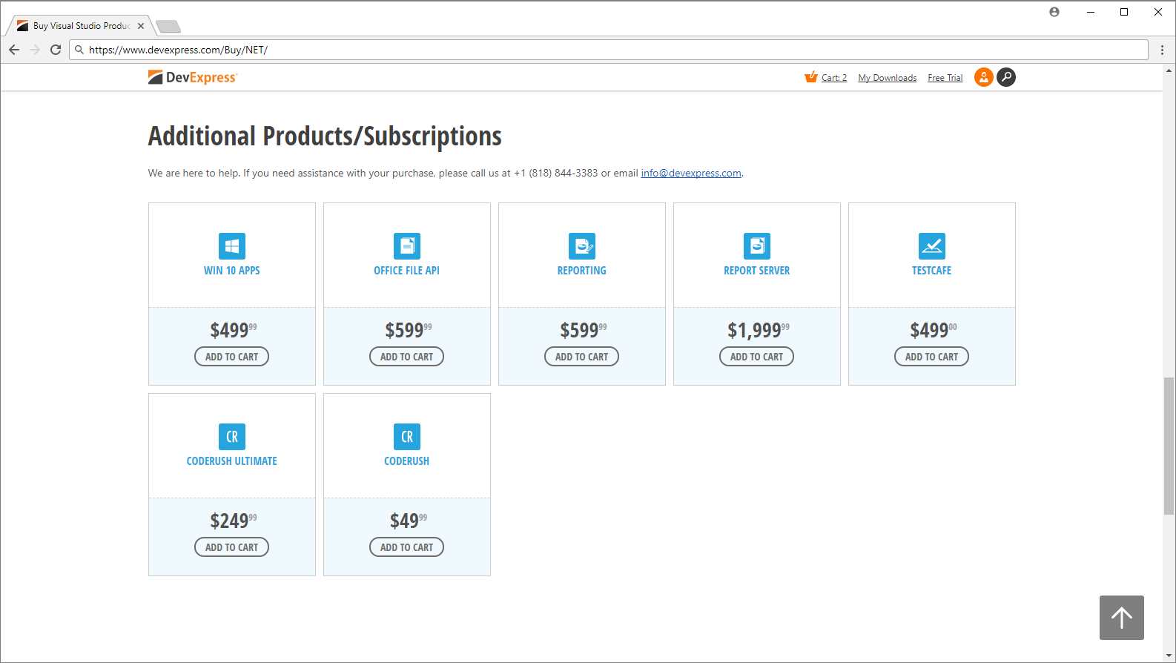
Task: Select the Buy Visual Studio Products tab
Action: [81, 26]
